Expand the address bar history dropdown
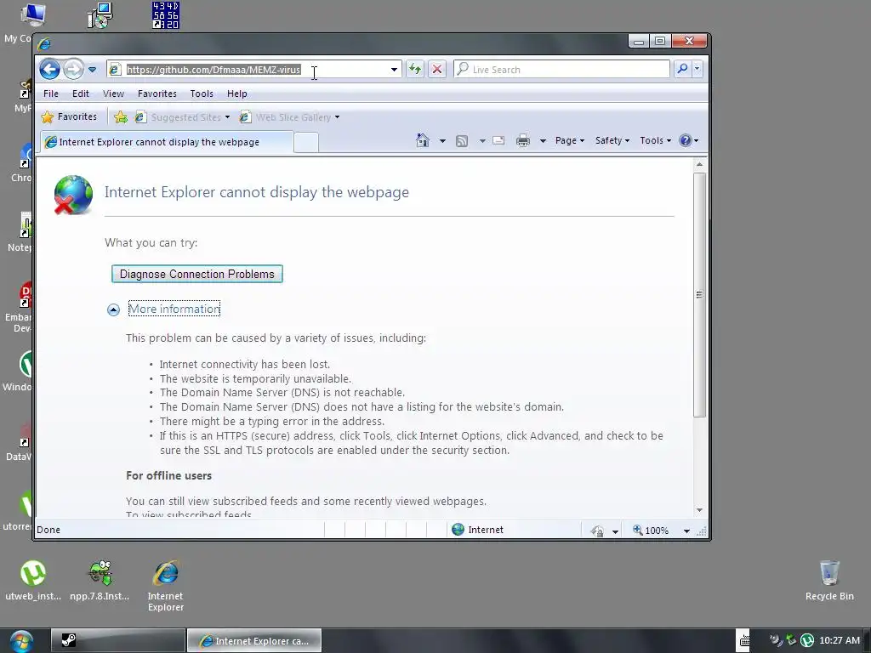This screenshot has height=653, width=871. [x=394, y=70]
